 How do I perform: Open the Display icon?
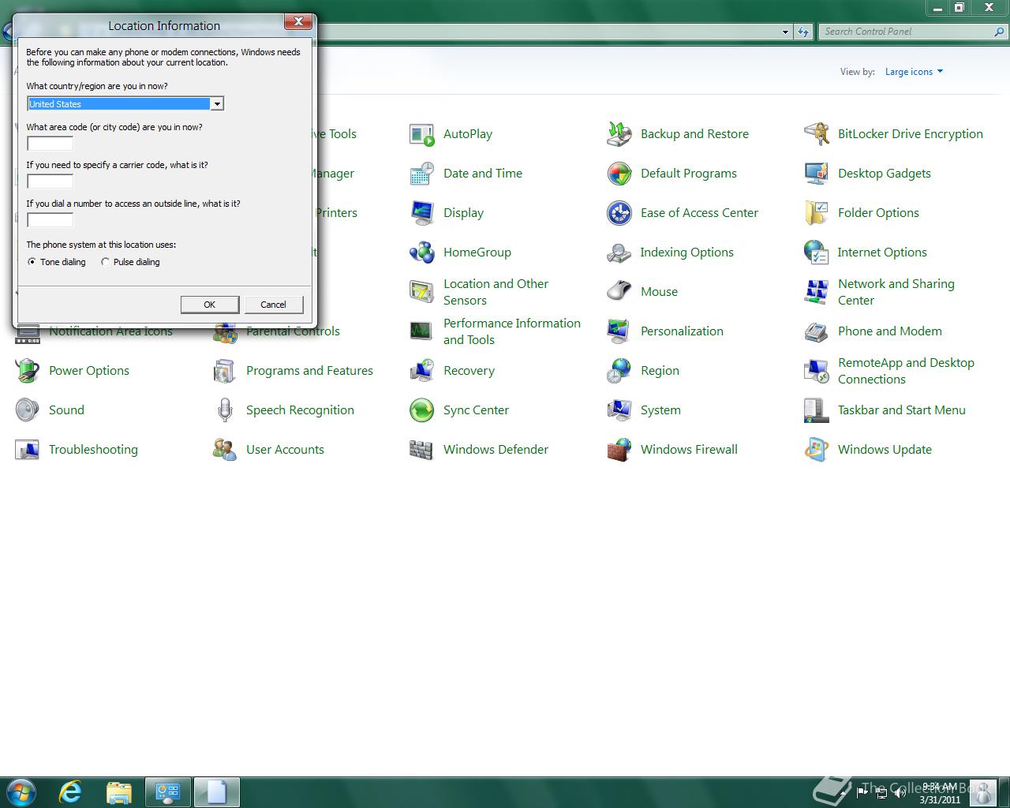[422, 213]
